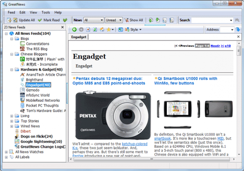
Task: Click the horizontal scrollbar thumb in article pane
Action: pyautogui.click(x=152, y=159)
